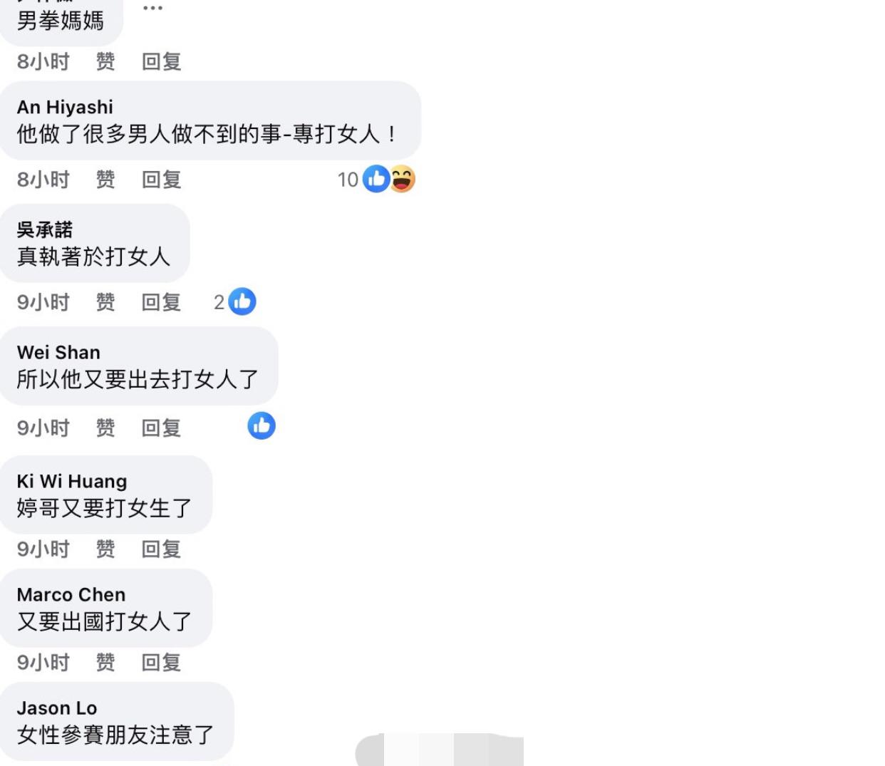Open Jason Lo's profile name

pyautogui.click(x=57, y=708)
